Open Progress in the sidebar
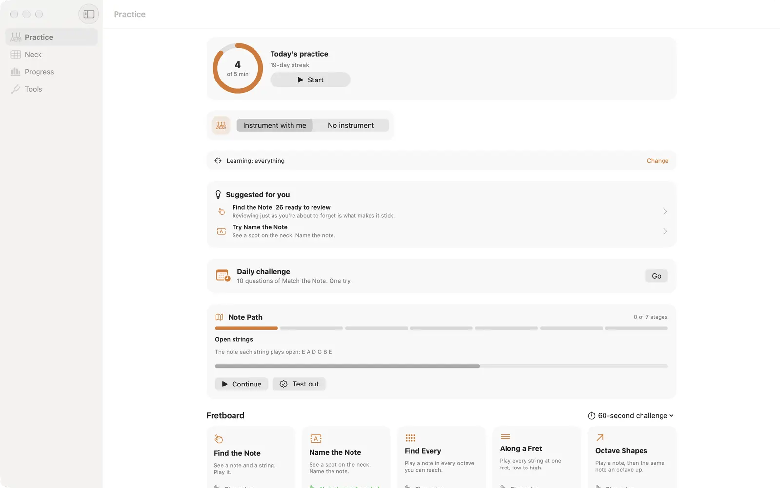 (x=51, y=72)
